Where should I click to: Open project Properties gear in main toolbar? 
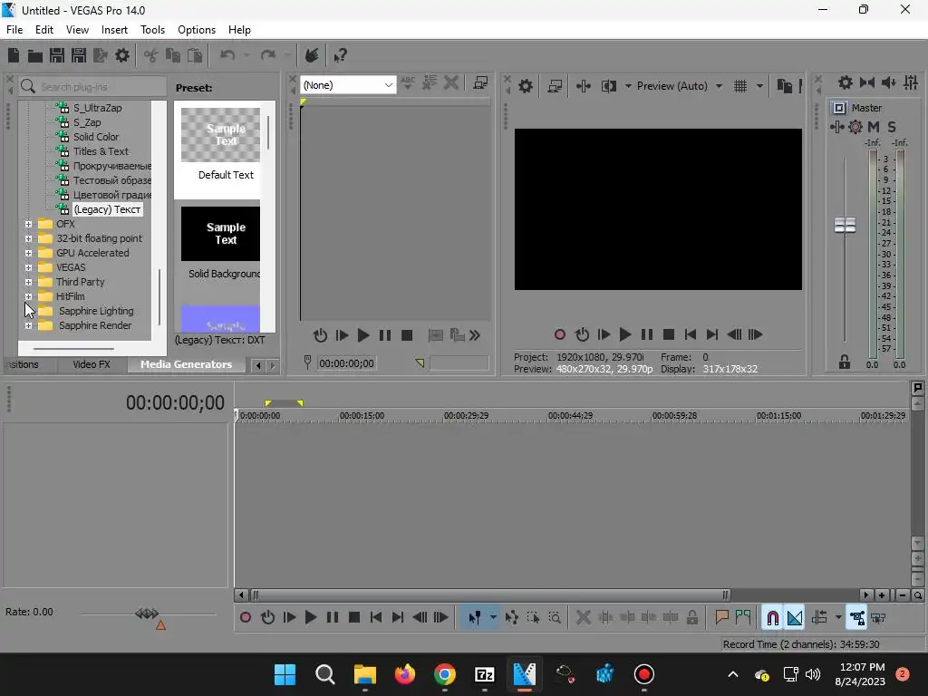[x=122, y=55]
